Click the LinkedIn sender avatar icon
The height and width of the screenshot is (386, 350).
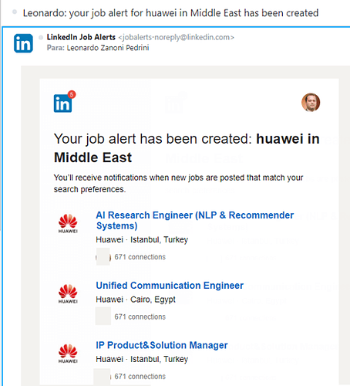(x=23, y=43)
